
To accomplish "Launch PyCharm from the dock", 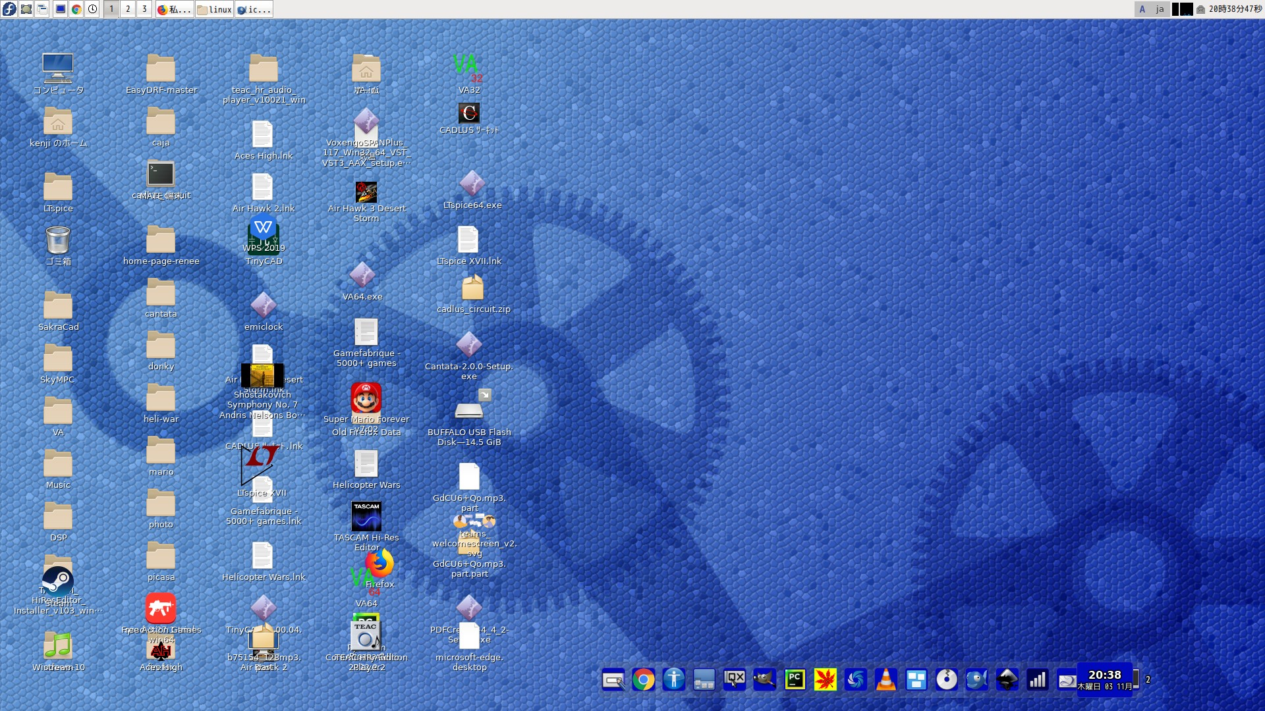I will [x=795, y=679].
